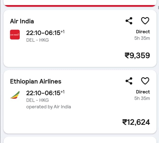Image resolution: width=159 pixels, height=143 pixels.
Task: Click 5h 35m duration on Ethiopian card
Action: 142,98
